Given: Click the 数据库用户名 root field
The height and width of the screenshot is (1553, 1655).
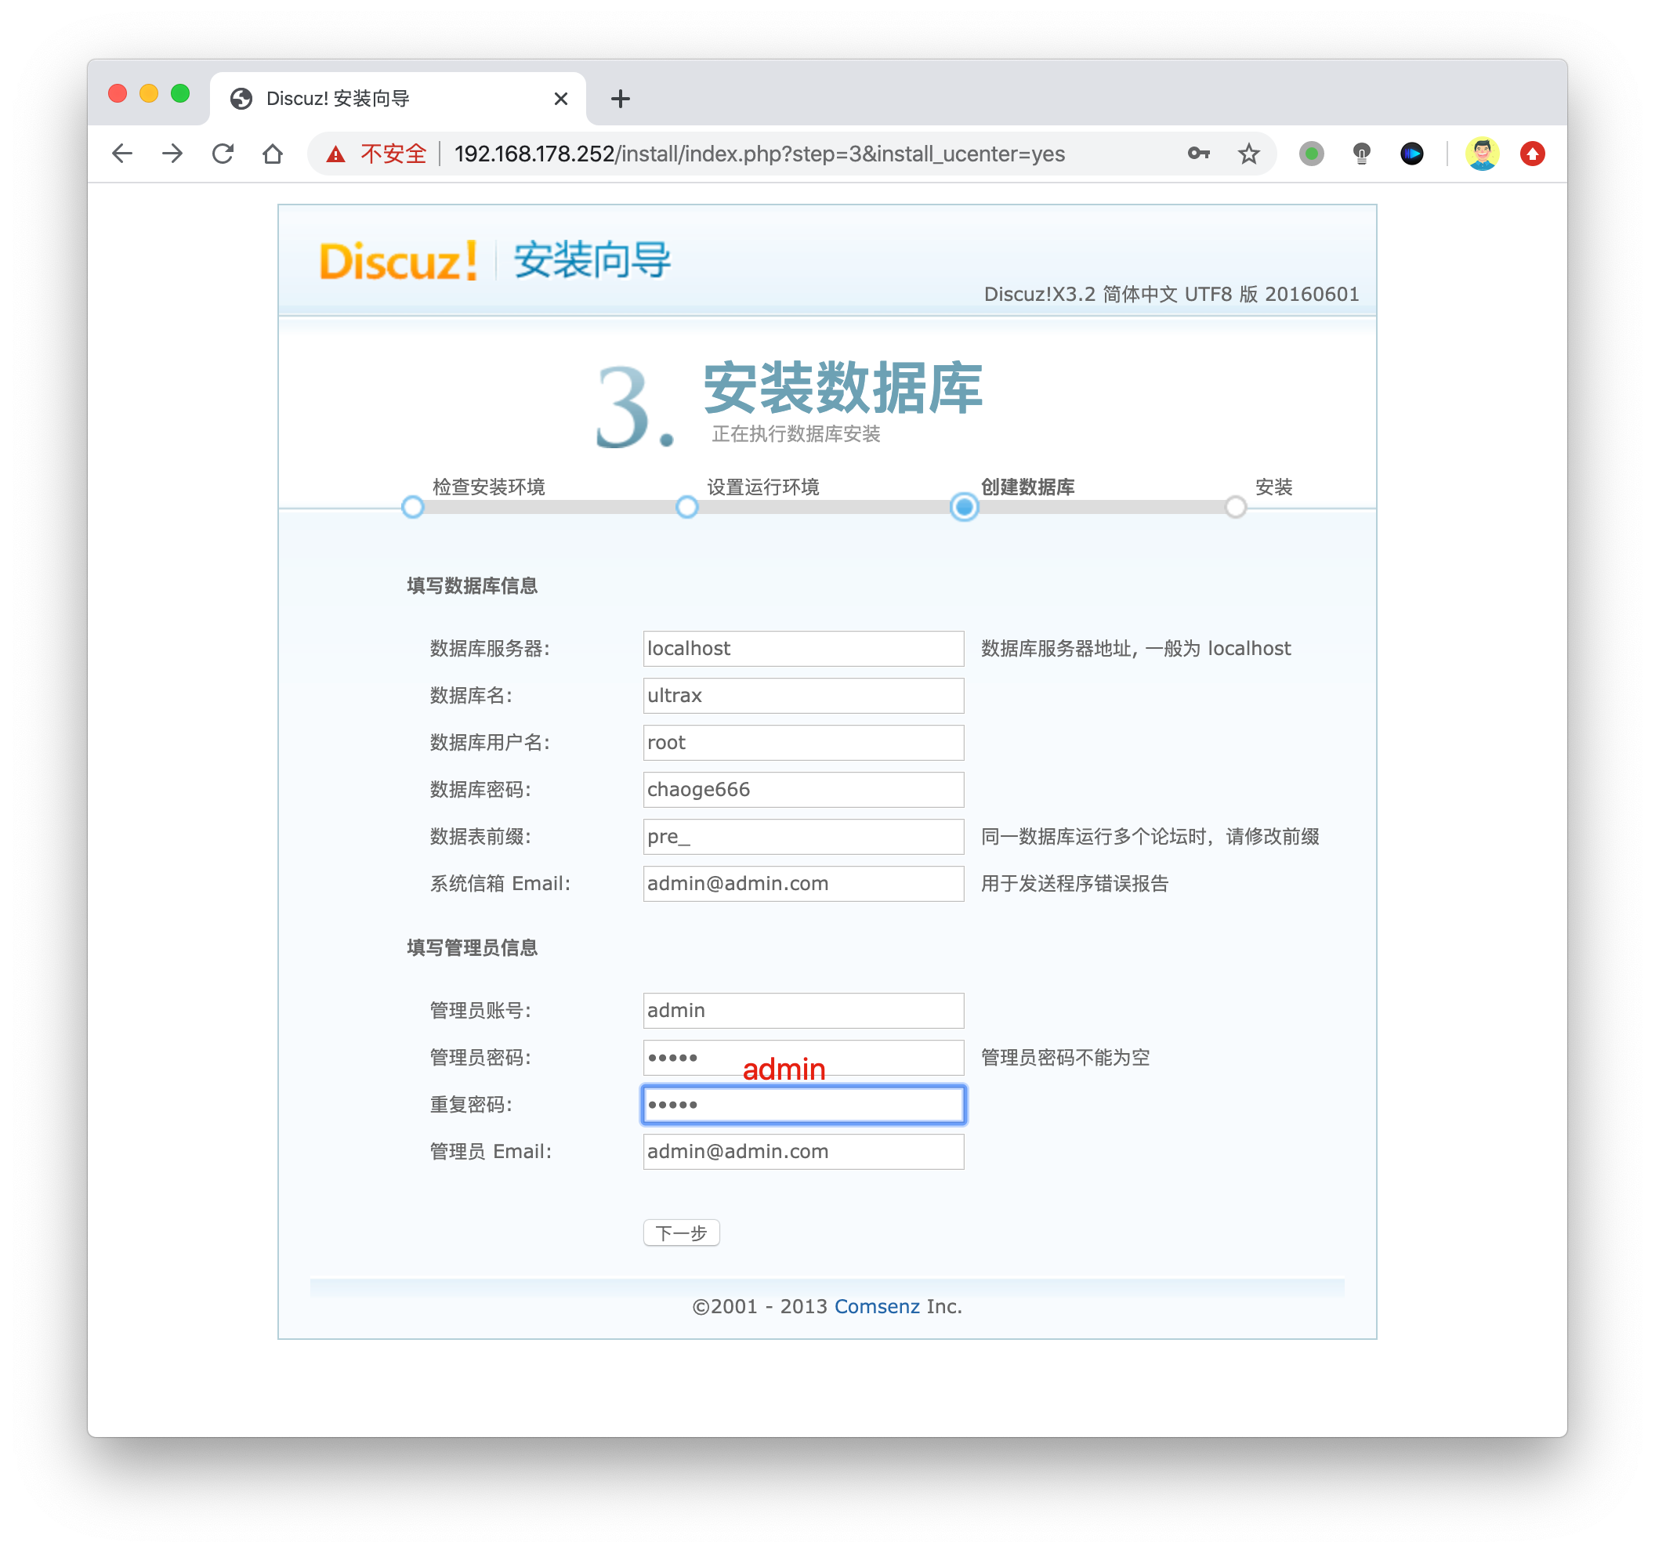Looking at the screenshot, I should (x=803, y=742).
